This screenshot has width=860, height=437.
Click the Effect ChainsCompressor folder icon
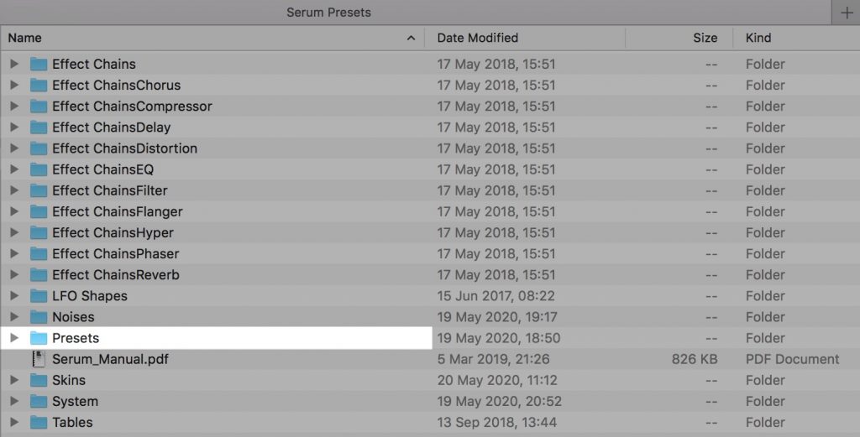coord(39,107)
